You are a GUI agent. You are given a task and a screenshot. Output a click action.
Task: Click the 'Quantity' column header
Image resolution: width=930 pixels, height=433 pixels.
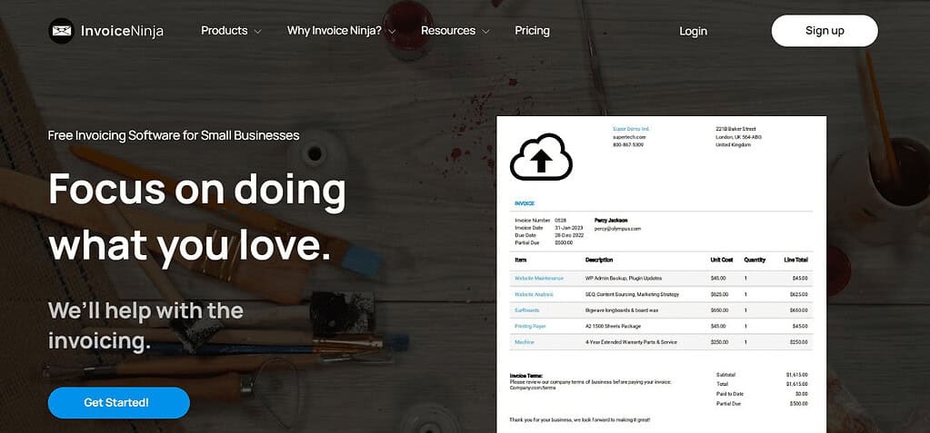click(x=755, y=260)
